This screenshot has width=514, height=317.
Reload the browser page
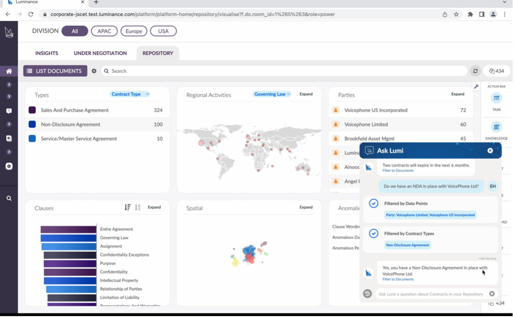coord(31,14)
